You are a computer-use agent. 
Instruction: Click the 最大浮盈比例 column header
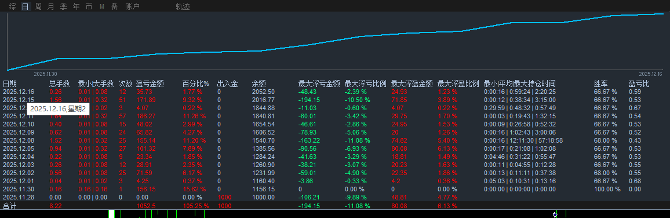pos(458,84)
